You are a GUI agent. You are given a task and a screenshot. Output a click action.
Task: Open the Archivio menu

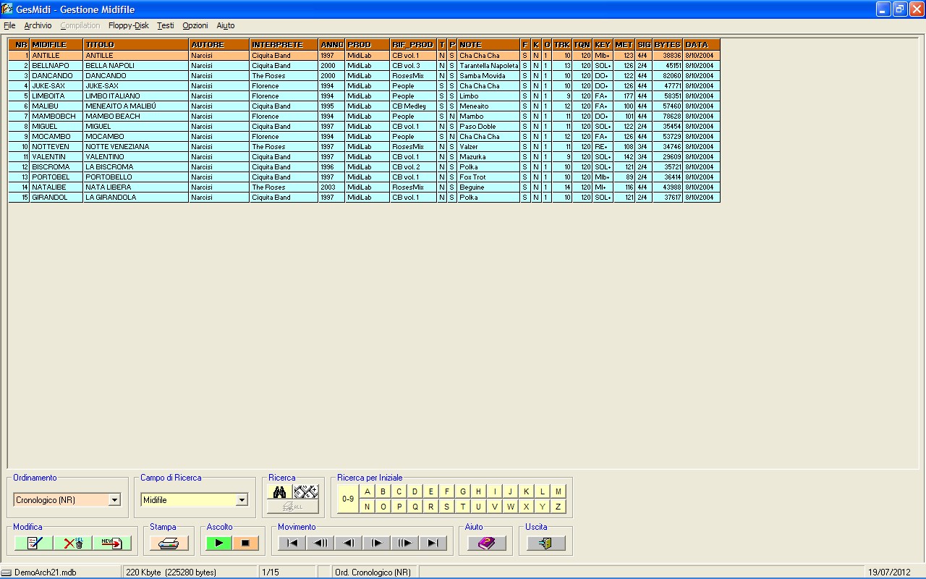click(38, 25)
